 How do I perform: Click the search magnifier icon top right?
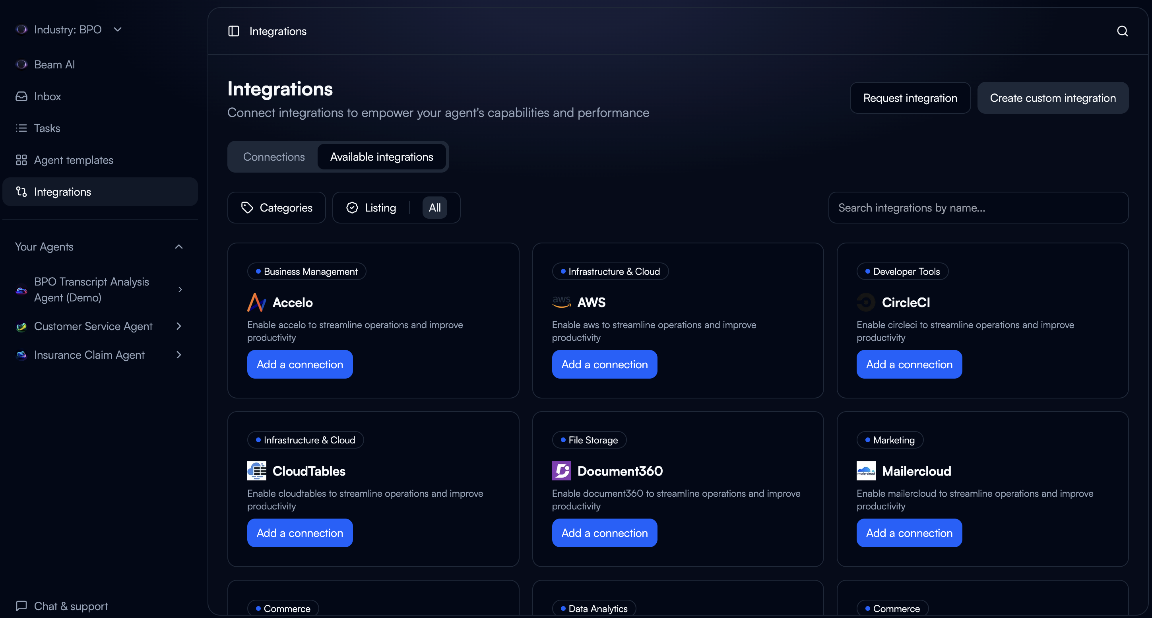coord(1122,31)
